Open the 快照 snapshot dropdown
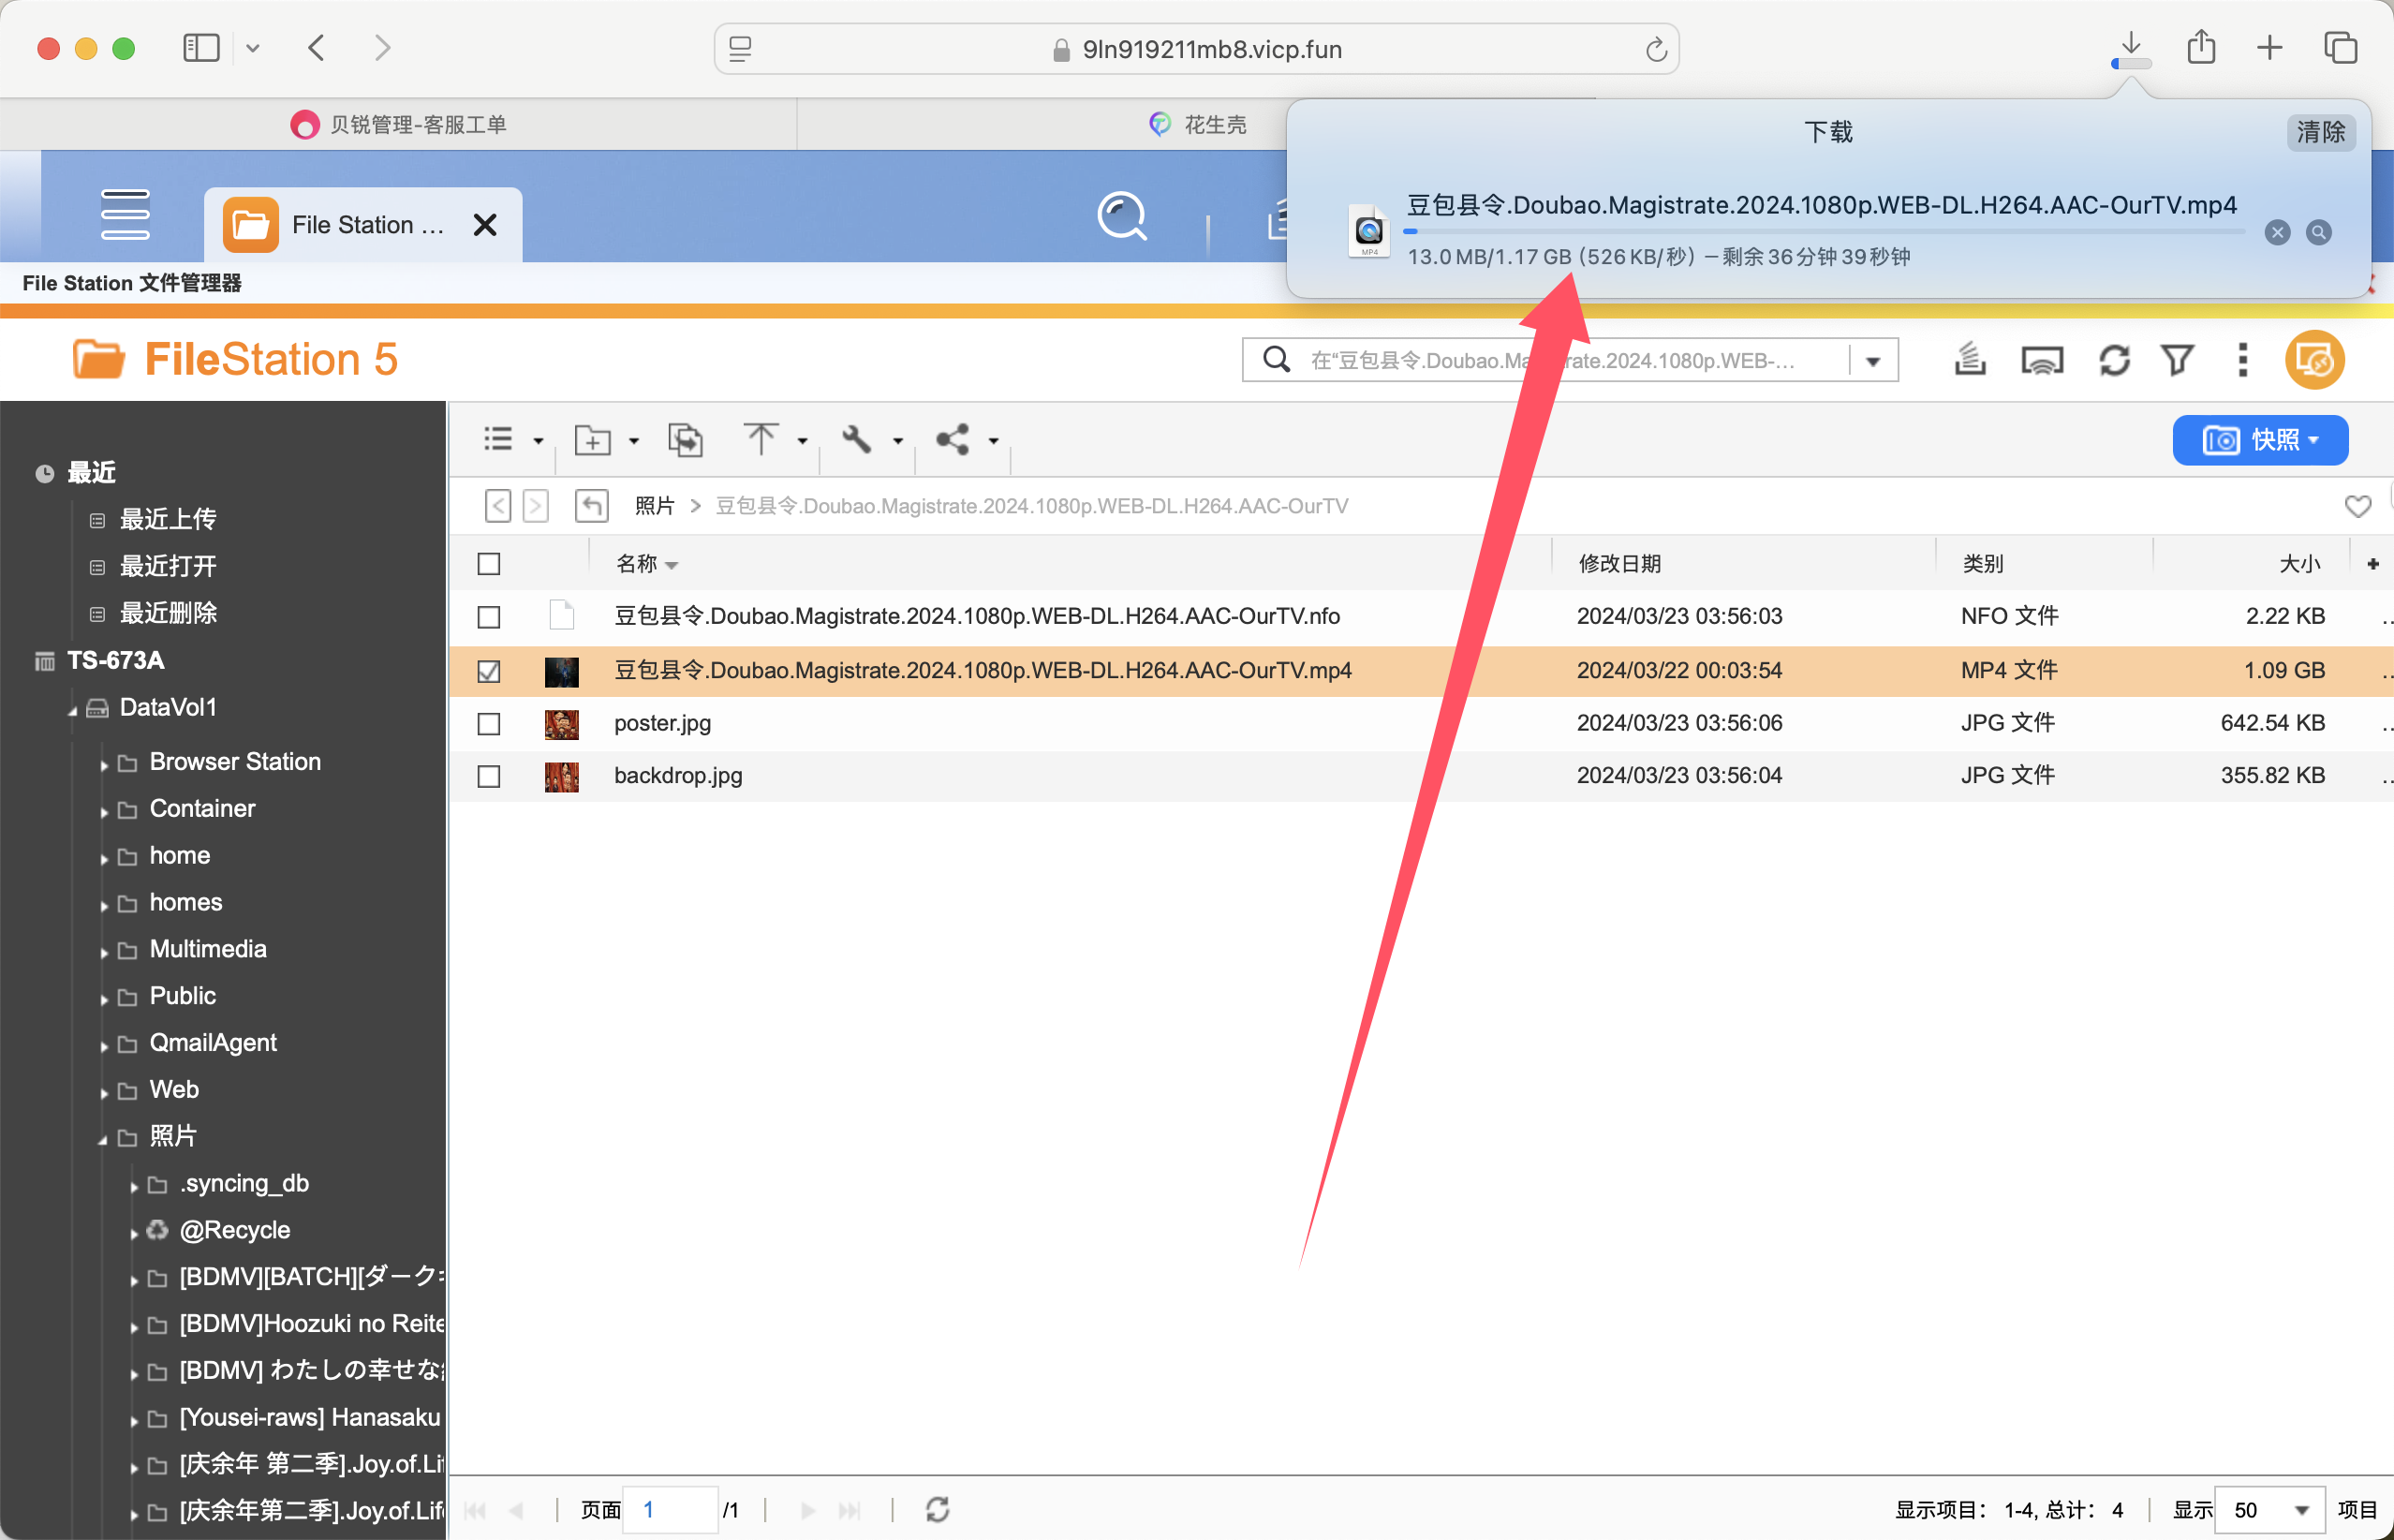 tap(2260, 440)
